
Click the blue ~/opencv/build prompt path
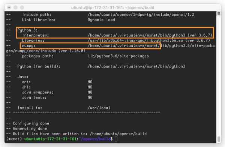(x=95, y=139)
